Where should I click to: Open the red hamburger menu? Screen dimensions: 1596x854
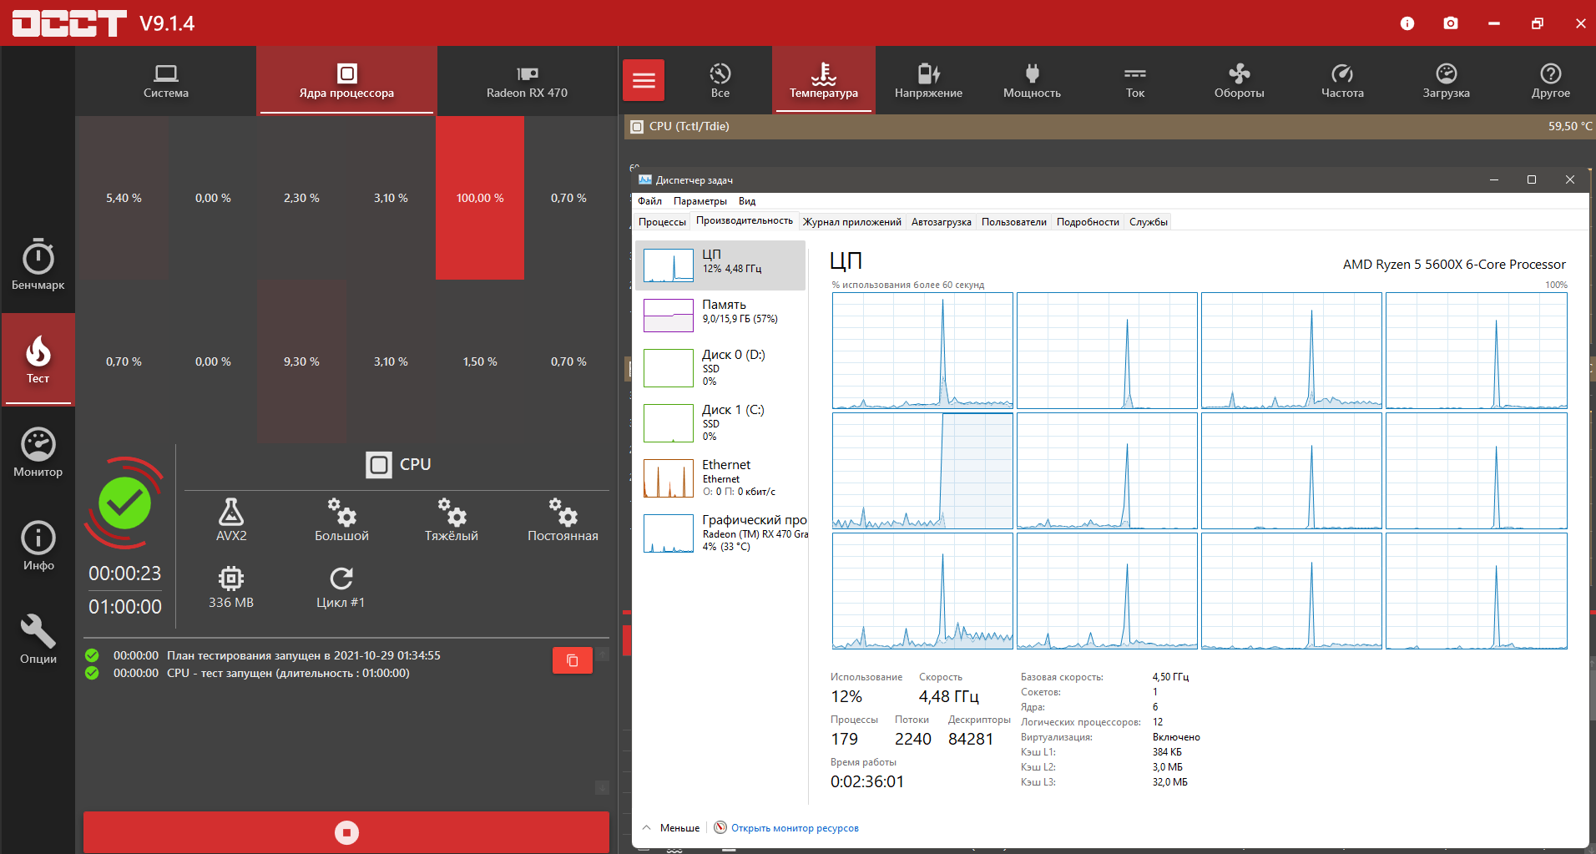[644, 80]
